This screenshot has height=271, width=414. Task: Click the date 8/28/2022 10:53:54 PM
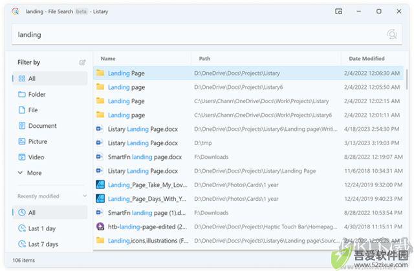tap(373, 213)
